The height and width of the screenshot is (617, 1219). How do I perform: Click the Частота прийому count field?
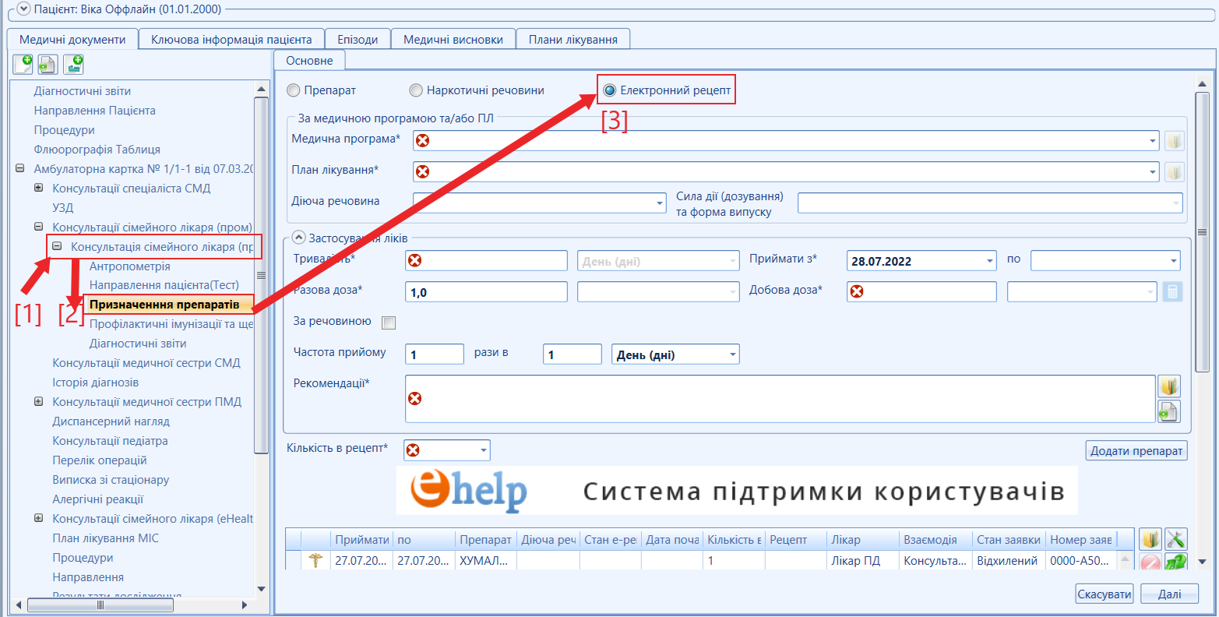pos(435,354)
